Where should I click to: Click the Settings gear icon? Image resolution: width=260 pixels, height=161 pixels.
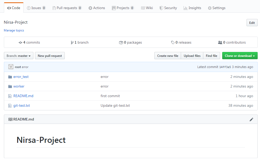210,8
